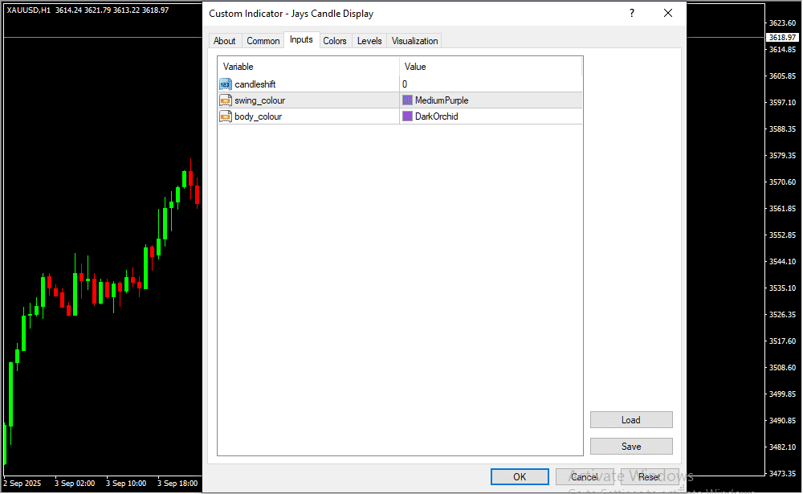Cancel the indicator settings dialog
Screen dimensions: 803x494
pyautogui.click(x=584, y=477)
